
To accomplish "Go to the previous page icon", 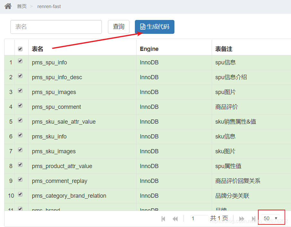I will [175, 219].
